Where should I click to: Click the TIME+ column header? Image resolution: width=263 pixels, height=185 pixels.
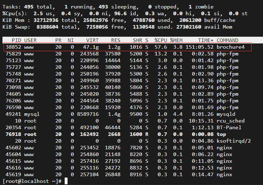click(206, 40)
